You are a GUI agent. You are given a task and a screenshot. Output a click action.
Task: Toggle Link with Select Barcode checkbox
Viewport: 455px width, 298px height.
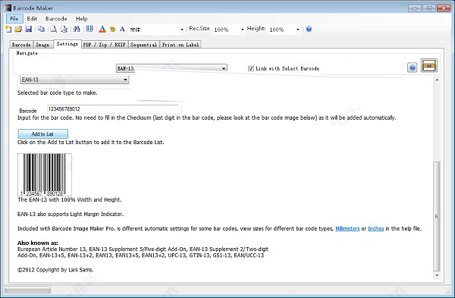[x=251, y=68]
